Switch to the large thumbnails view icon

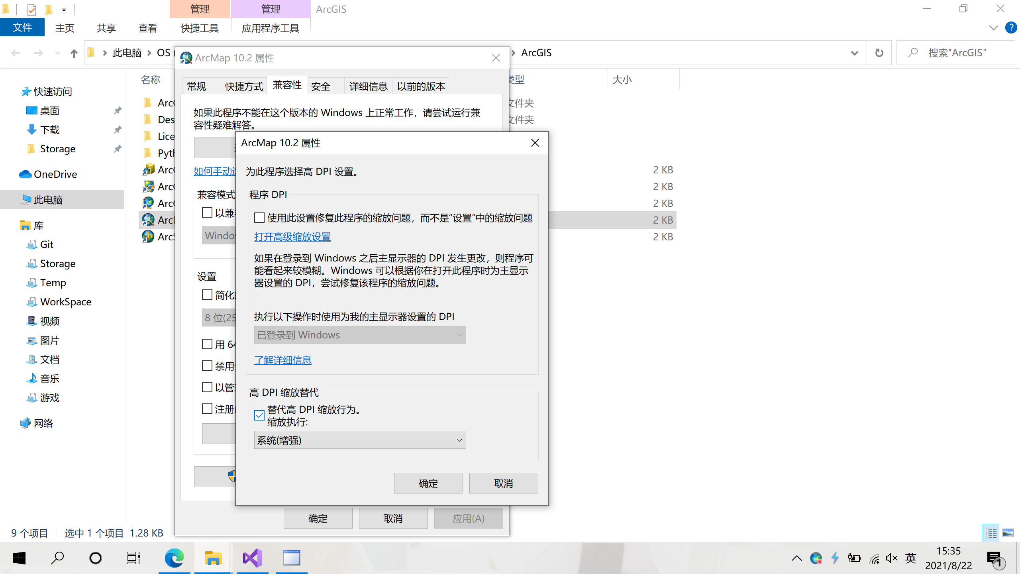(x=1008, y=533)
